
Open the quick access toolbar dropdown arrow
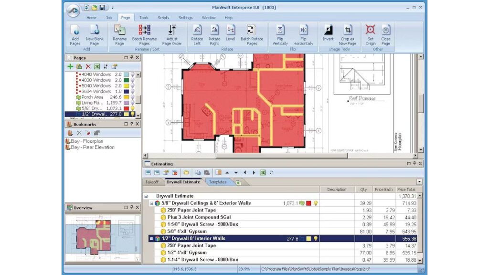(113, 8)
